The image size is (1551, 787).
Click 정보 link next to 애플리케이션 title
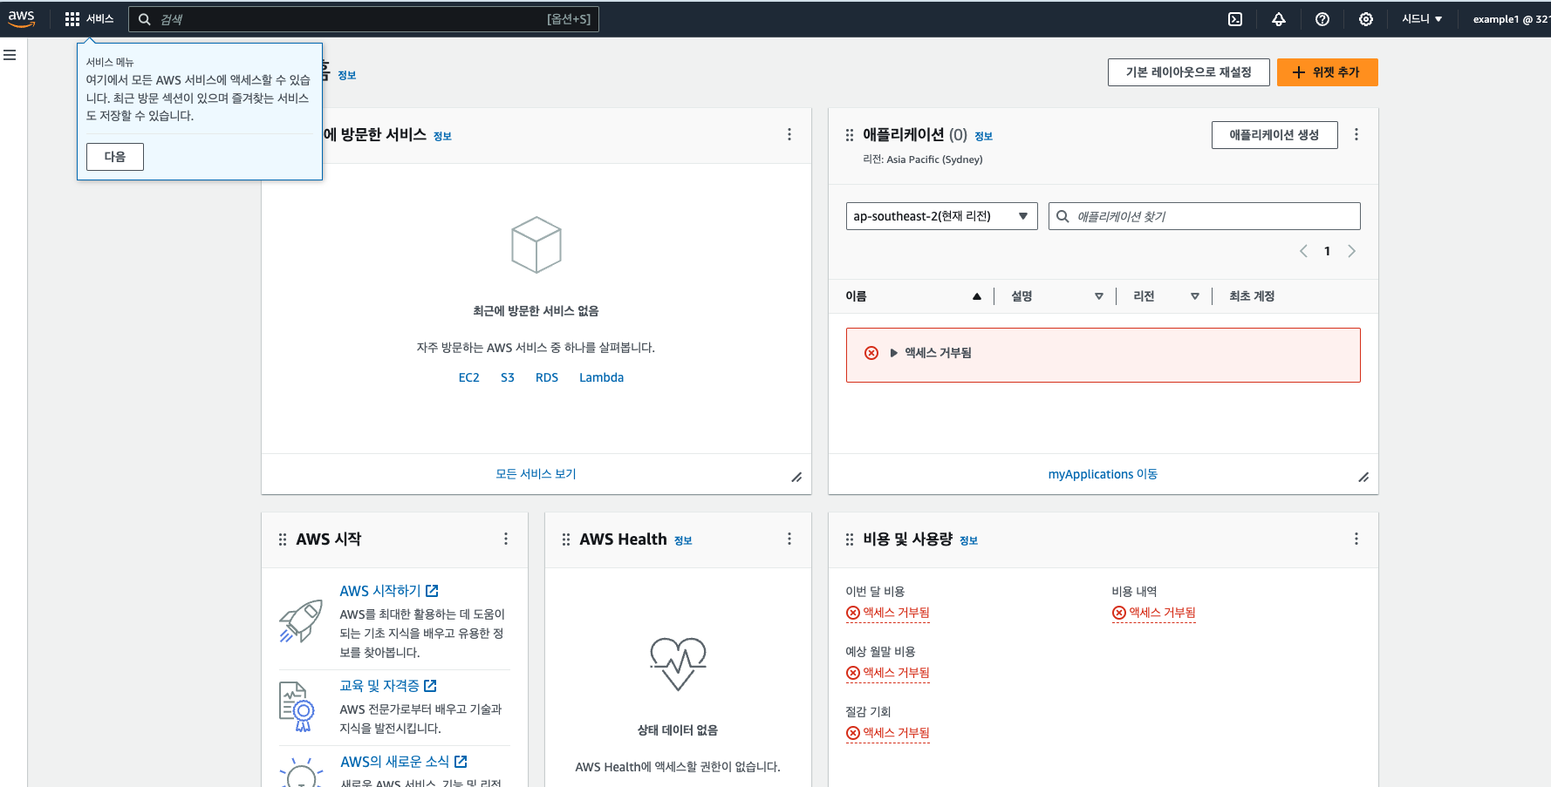click(983, 136)
